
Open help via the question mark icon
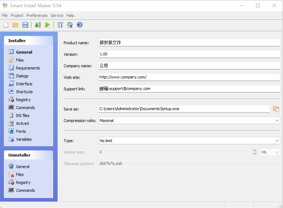click(80, 25)
